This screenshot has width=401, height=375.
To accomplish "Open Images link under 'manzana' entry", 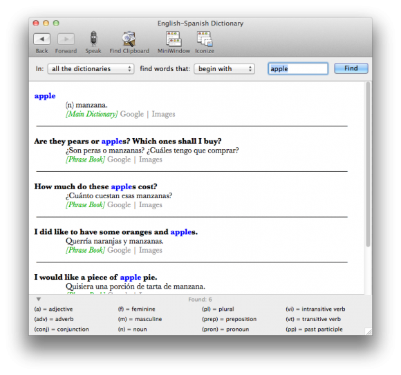I will click(163, 114).
